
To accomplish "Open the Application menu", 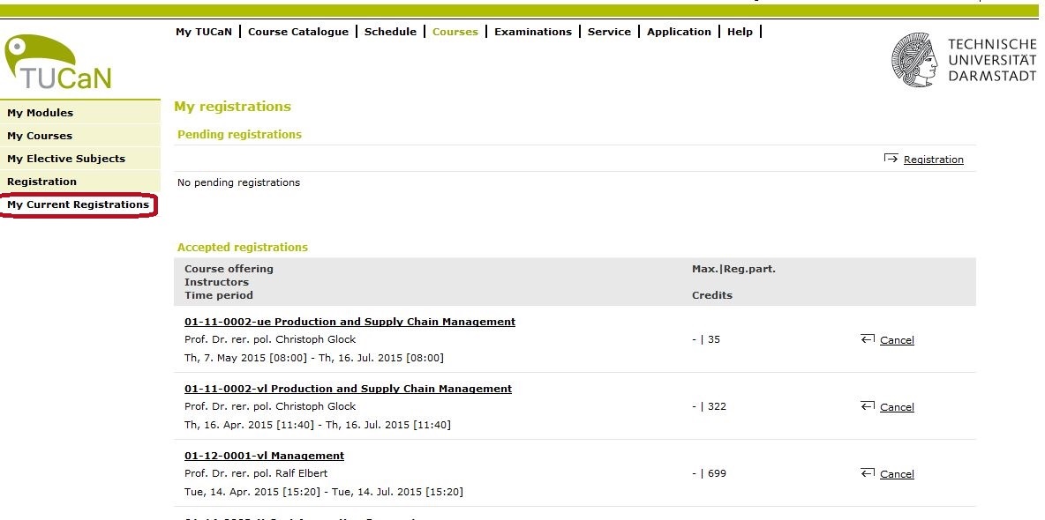I will pos(679,32).
